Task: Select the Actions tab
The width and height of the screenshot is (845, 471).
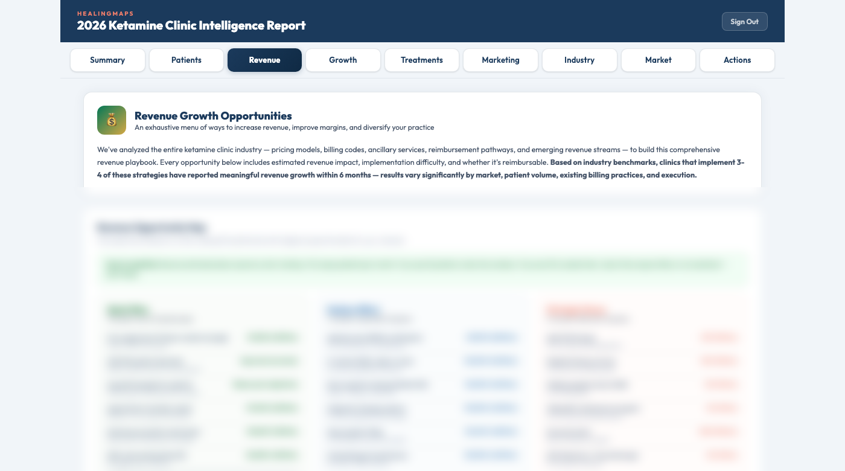Action: [737, 60]
